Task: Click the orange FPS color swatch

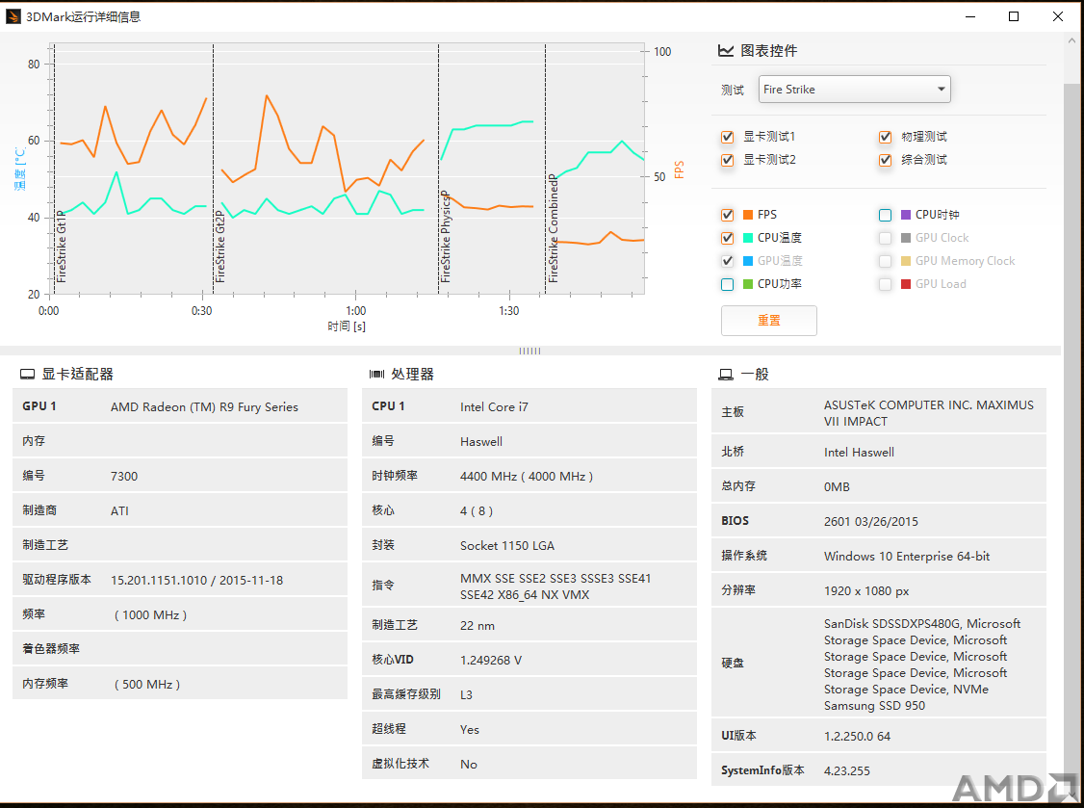Action: tap(748, 215)
